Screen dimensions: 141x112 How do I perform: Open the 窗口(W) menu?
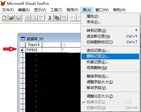click(102, 10)
